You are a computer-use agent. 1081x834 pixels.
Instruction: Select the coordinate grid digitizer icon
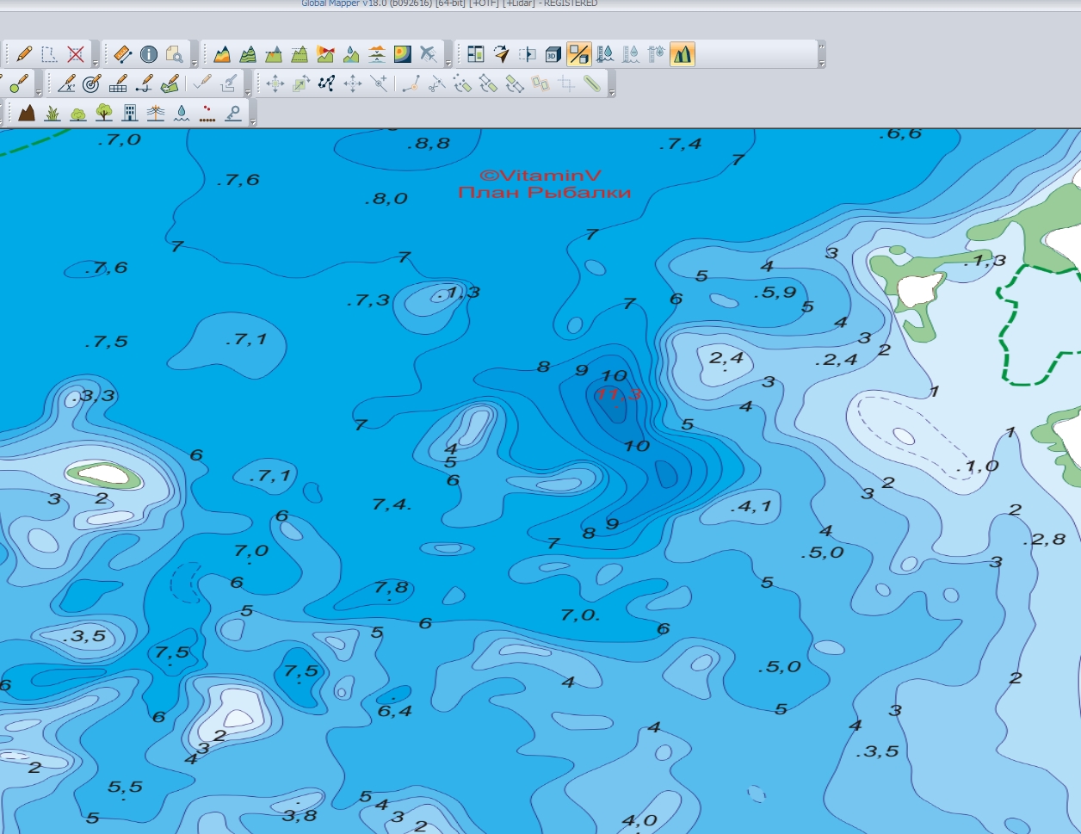120,83
